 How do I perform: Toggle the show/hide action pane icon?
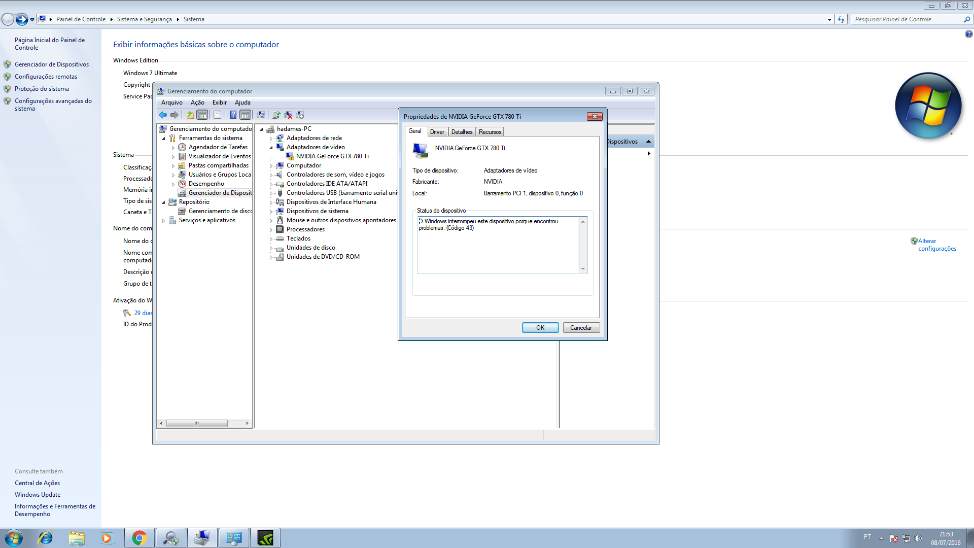(246, 115)
